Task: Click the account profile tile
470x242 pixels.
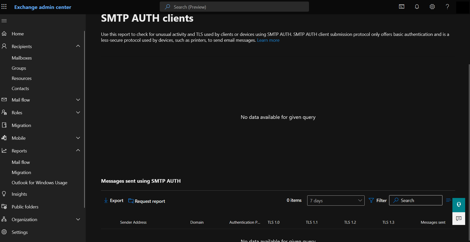Action: point(463,7)
